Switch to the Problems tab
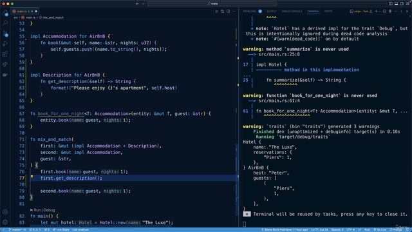Viewport: 412px width, 232px height. tap(249, 12)
